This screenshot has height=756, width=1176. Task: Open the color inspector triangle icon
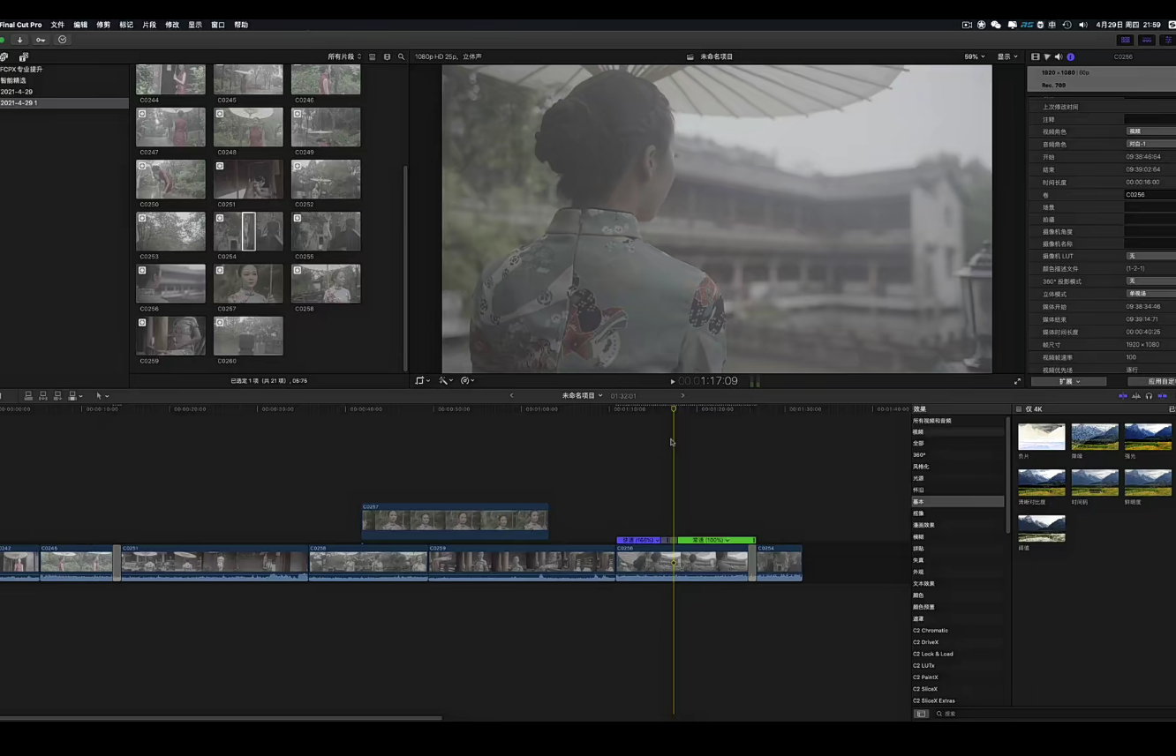pos(1047,56)
